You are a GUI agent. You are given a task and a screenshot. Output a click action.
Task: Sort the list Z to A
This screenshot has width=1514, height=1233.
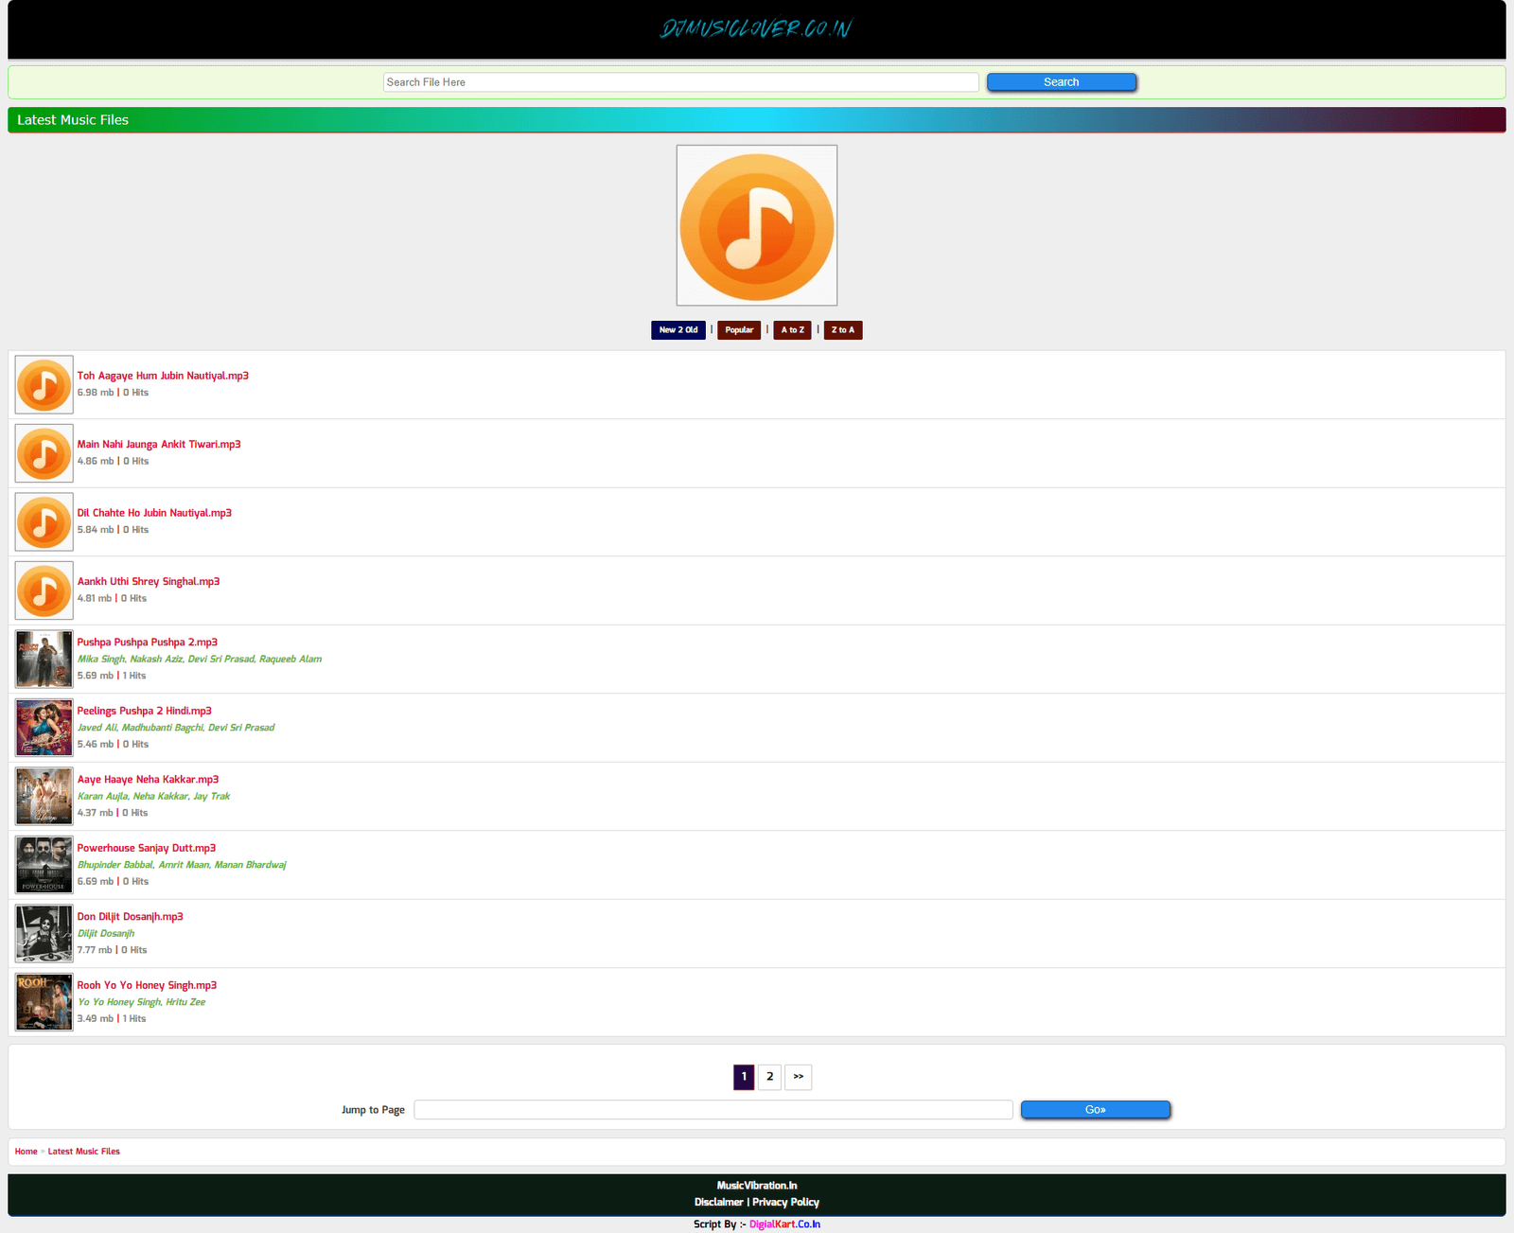pyautogui.click(x=842, y=330)
